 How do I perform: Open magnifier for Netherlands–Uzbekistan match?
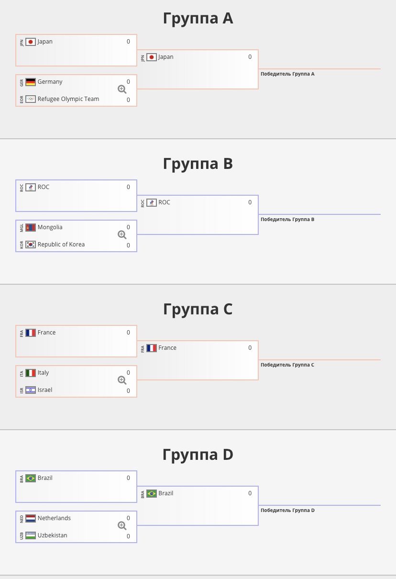(122, 526)
